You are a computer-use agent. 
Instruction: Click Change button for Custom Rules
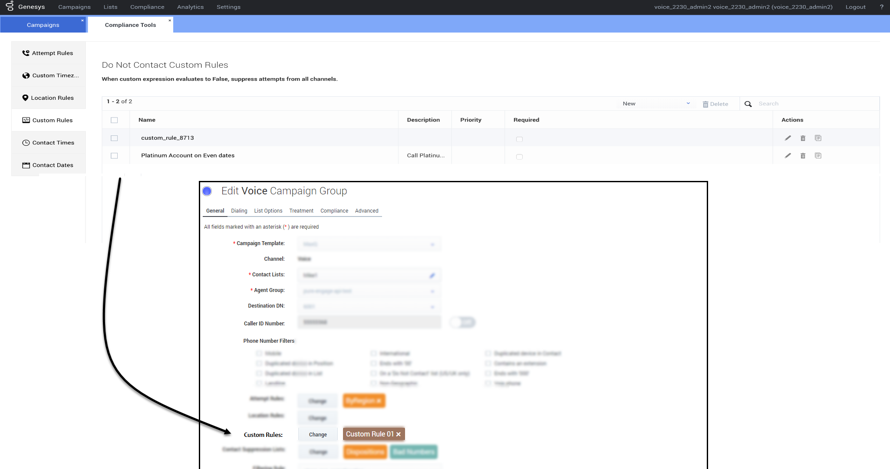tap(318, 435)
